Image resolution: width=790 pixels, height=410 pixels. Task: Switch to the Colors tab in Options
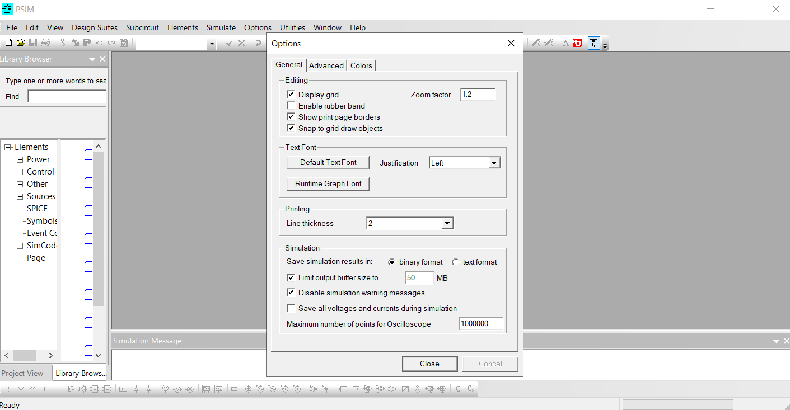point(361,65)
